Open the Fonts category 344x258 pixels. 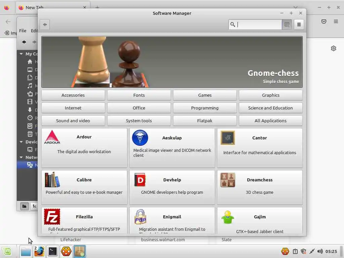(x=139, y=95)
